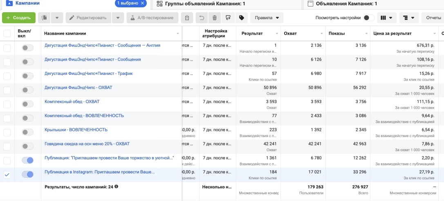Image resolution: width=444 pixels, height=201 pixels.
Task: Open the Правила dropdown
Action: pos(267,18)
